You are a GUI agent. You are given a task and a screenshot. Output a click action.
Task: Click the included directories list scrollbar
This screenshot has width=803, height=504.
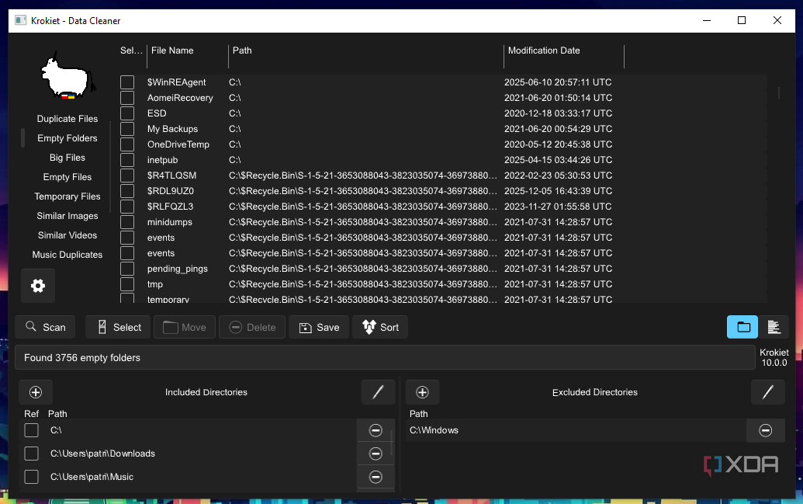coord(392,443)
